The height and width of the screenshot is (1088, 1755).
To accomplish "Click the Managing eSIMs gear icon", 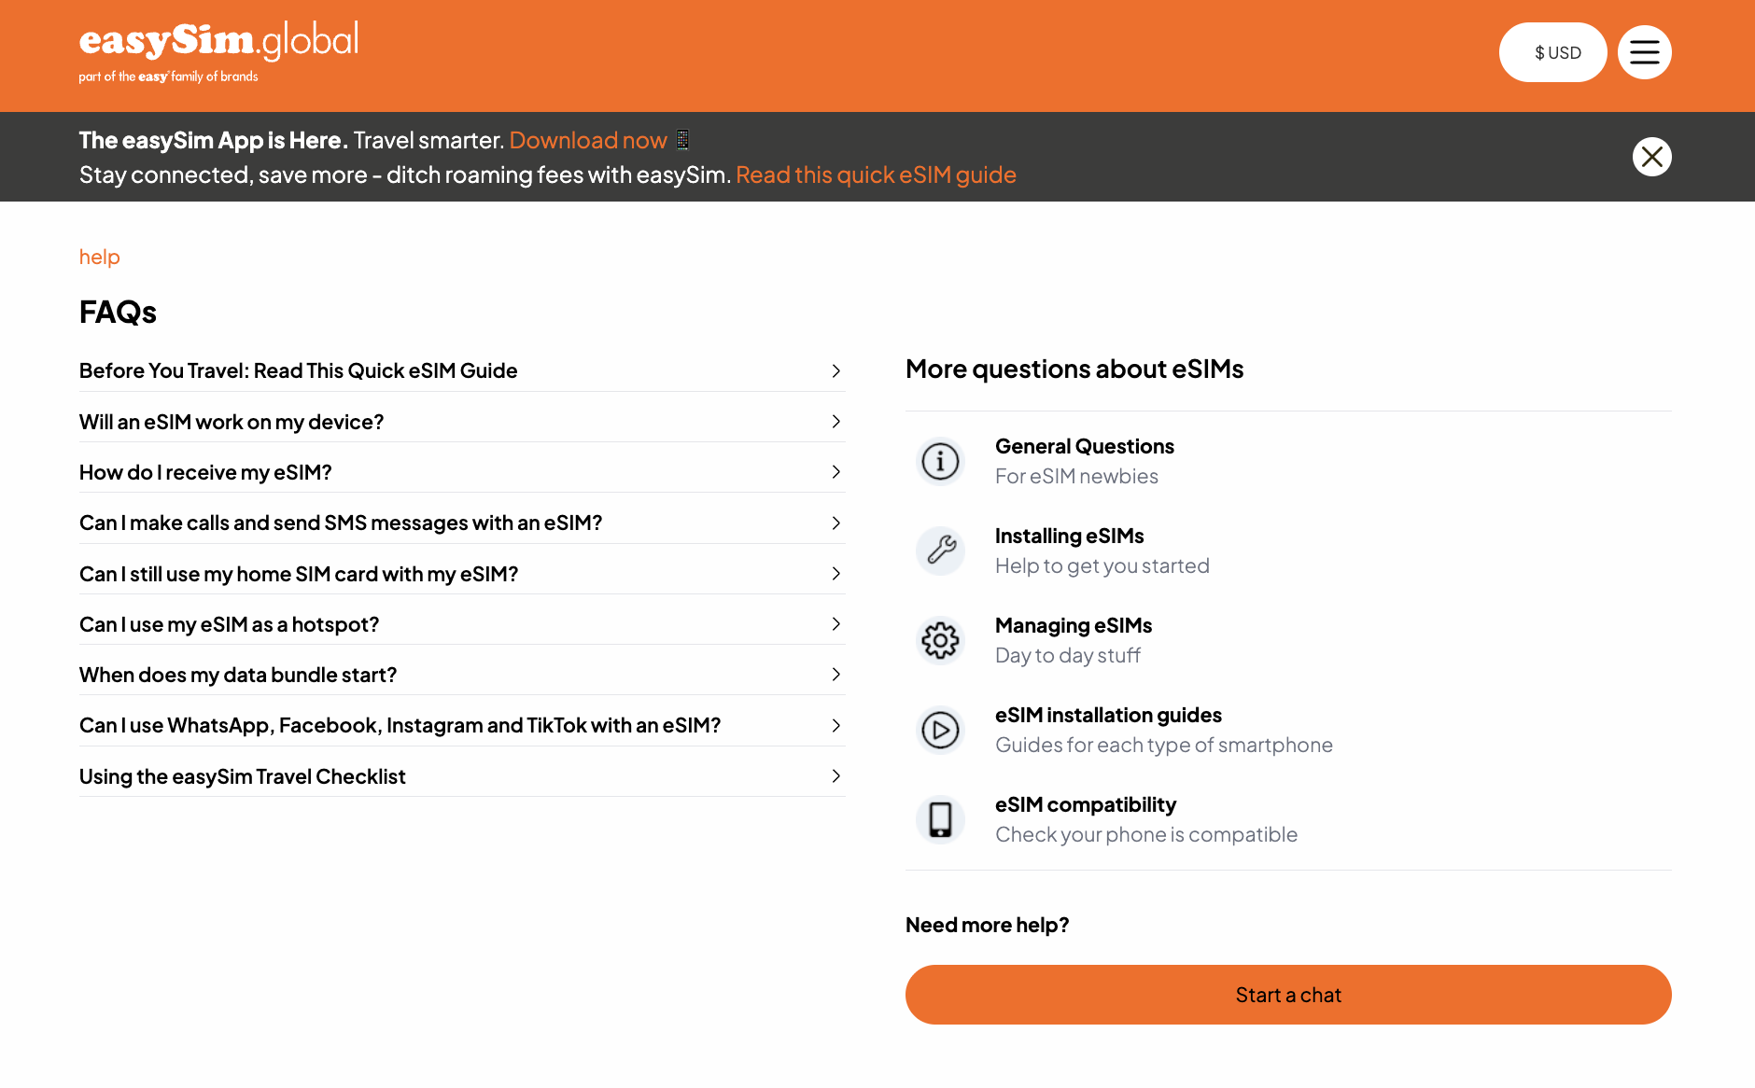I will click(940, 640).
